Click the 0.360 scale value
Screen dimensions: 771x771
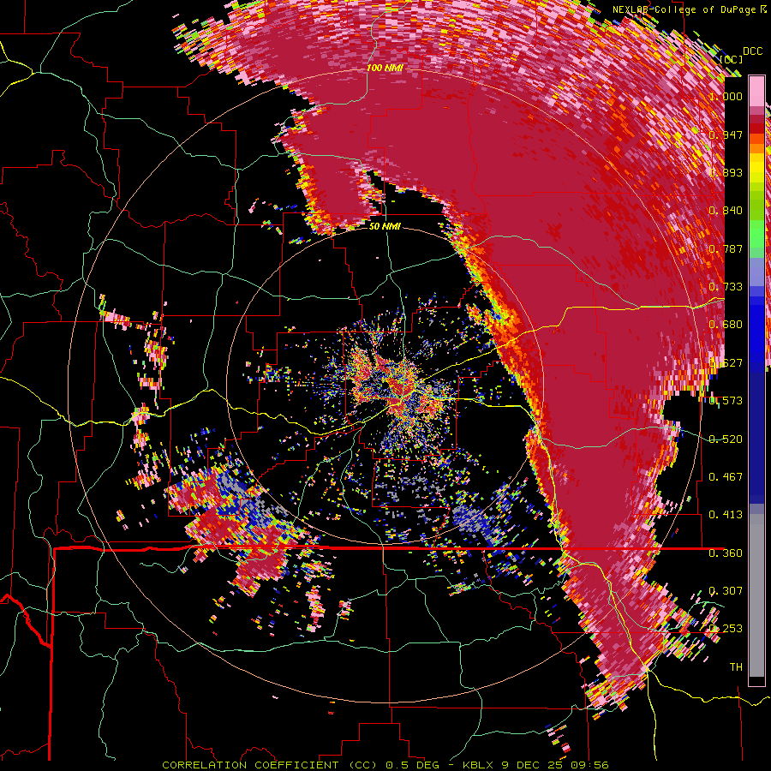tap(726, 553)
